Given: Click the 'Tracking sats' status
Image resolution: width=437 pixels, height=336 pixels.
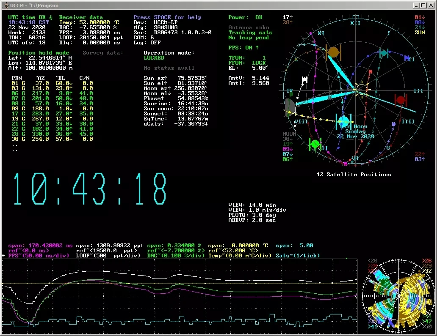Looking at the screenshot, I should (250, 32).
